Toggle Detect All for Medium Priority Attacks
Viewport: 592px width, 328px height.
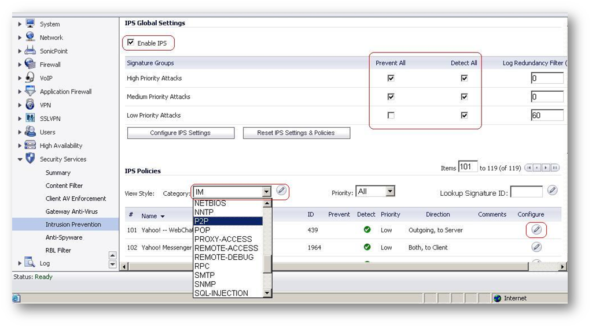point(464,96)
